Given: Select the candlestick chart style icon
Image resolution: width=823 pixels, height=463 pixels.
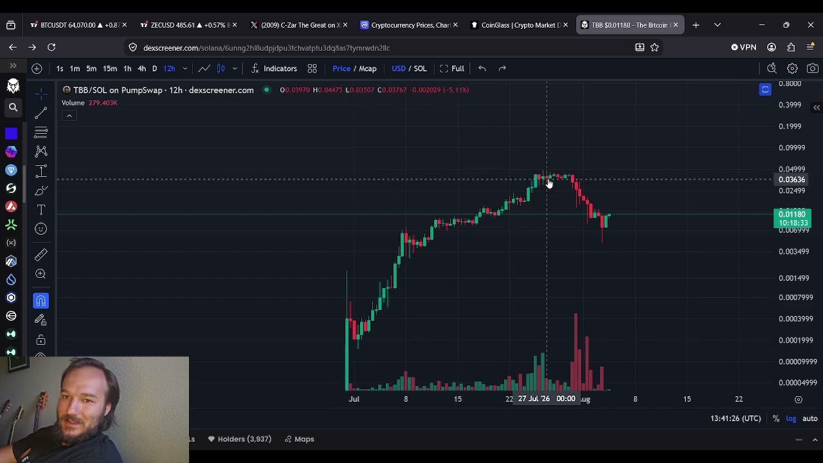Looking at the screenshot, I should pos(221,68).
